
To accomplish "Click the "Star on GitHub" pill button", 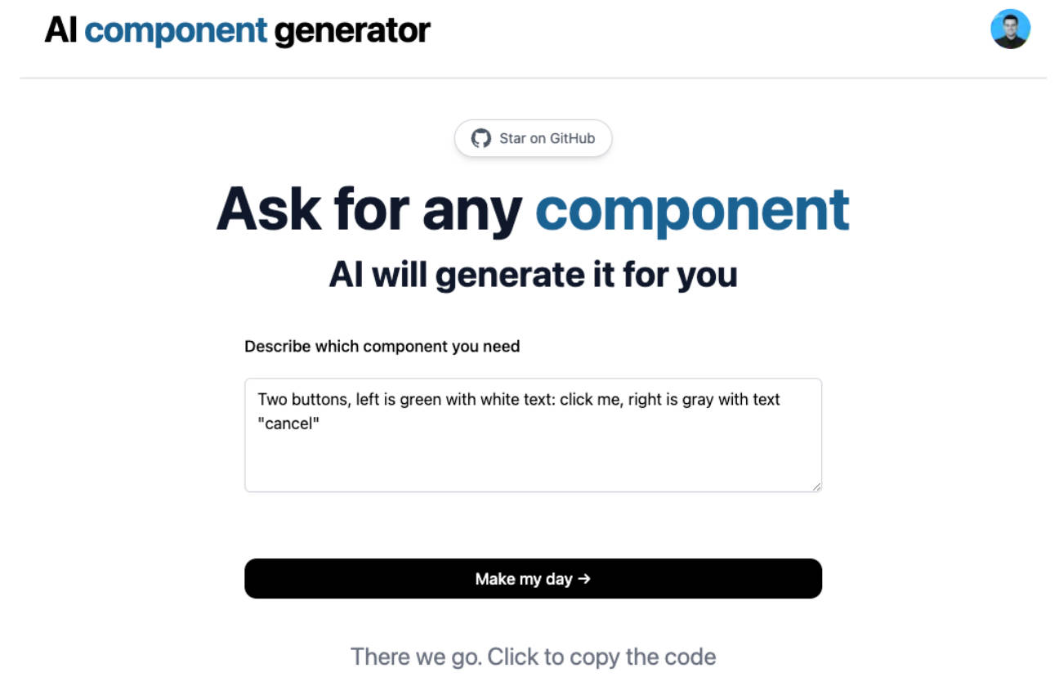I will click(x=533, y=138).
